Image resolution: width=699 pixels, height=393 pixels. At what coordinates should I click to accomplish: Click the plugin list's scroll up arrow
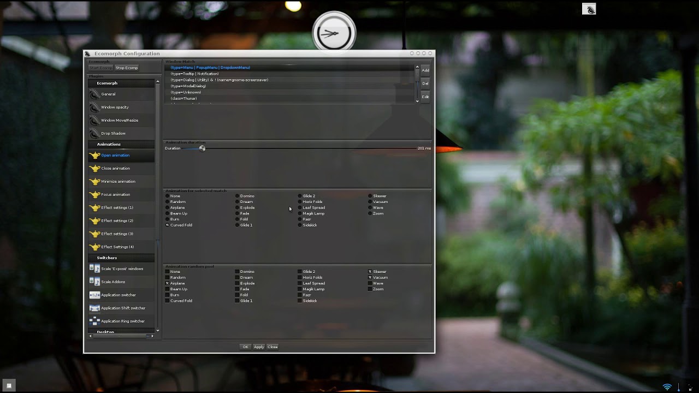coord(158,81)
